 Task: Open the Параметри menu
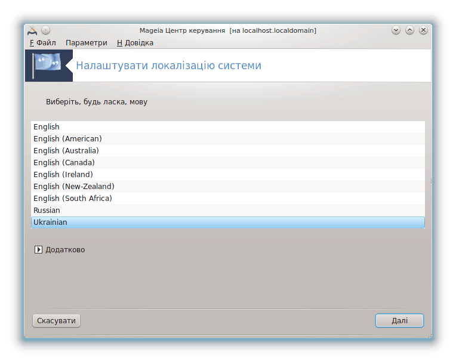point(87,43)
